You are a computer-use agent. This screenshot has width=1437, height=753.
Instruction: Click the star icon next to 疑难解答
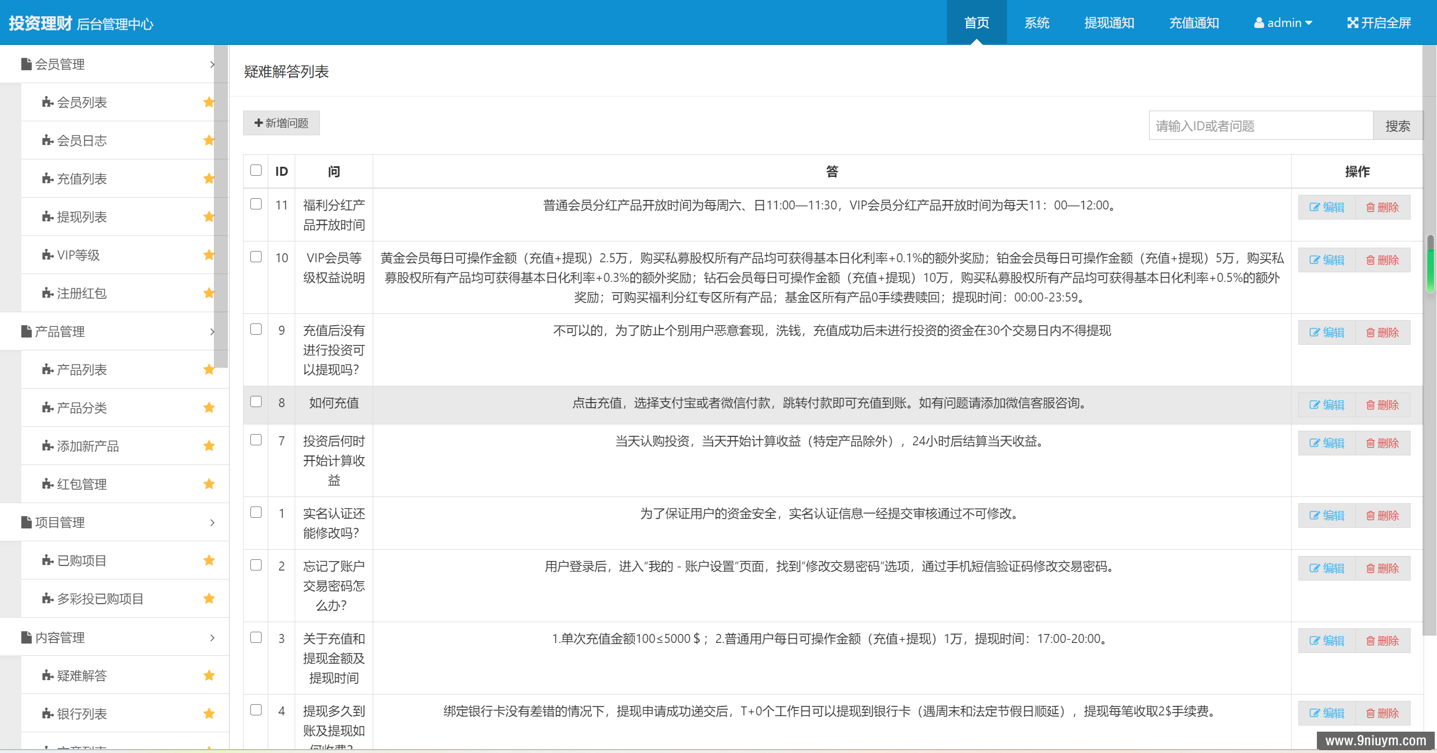pos(209,676)
